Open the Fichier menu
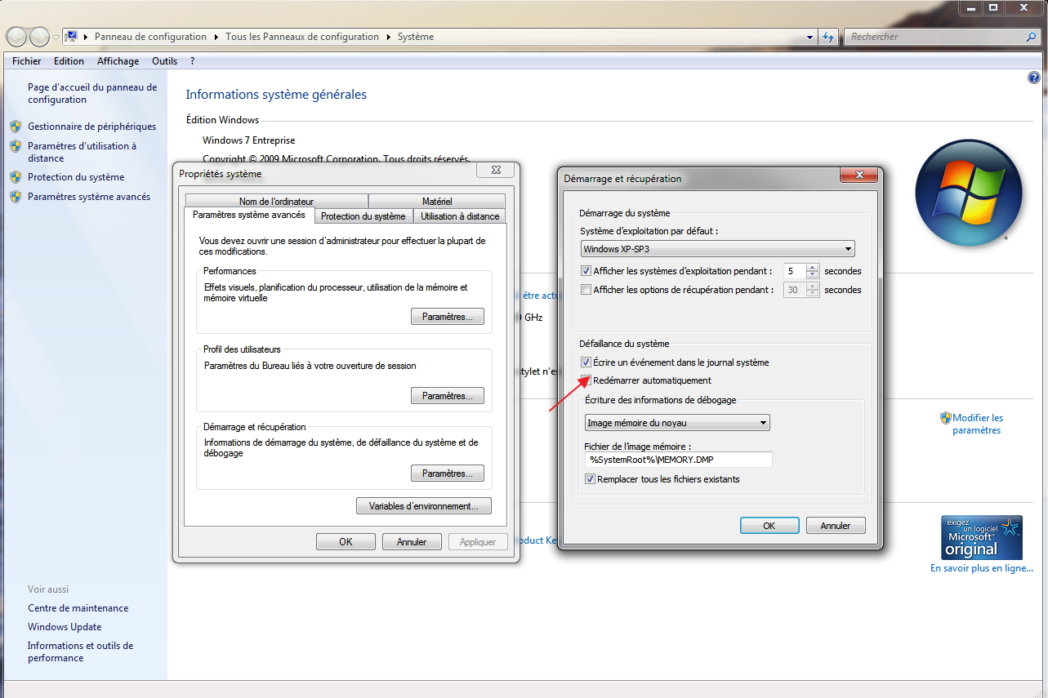 (x=27, y=61)
